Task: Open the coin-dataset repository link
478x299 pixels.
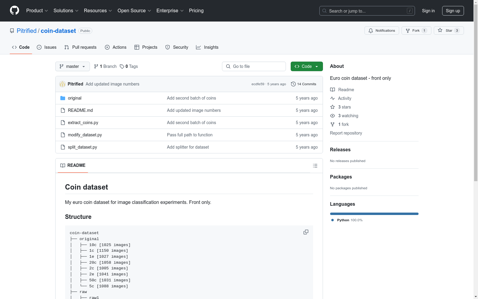Action: click(58, 31)
